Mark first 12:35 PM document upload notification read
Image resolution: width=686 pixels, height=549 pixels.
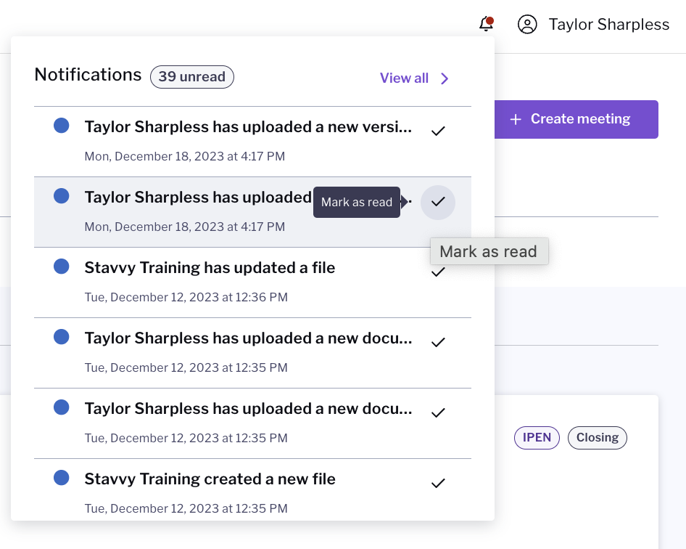click(438, 343)
